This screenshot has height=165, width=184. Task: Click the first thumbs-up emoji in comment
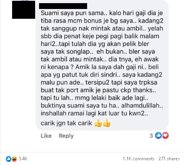(x=98, y=123)
